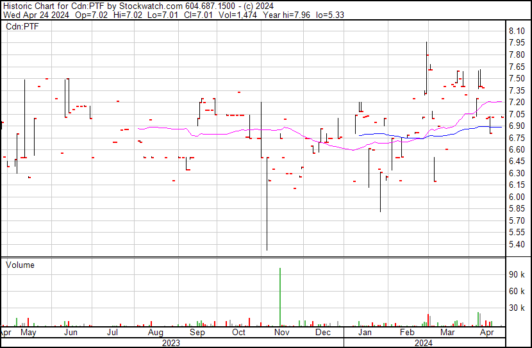Viewport: 532px width, 348px height.
Task: Select the May month label on the axis
Action: point(28,333)
